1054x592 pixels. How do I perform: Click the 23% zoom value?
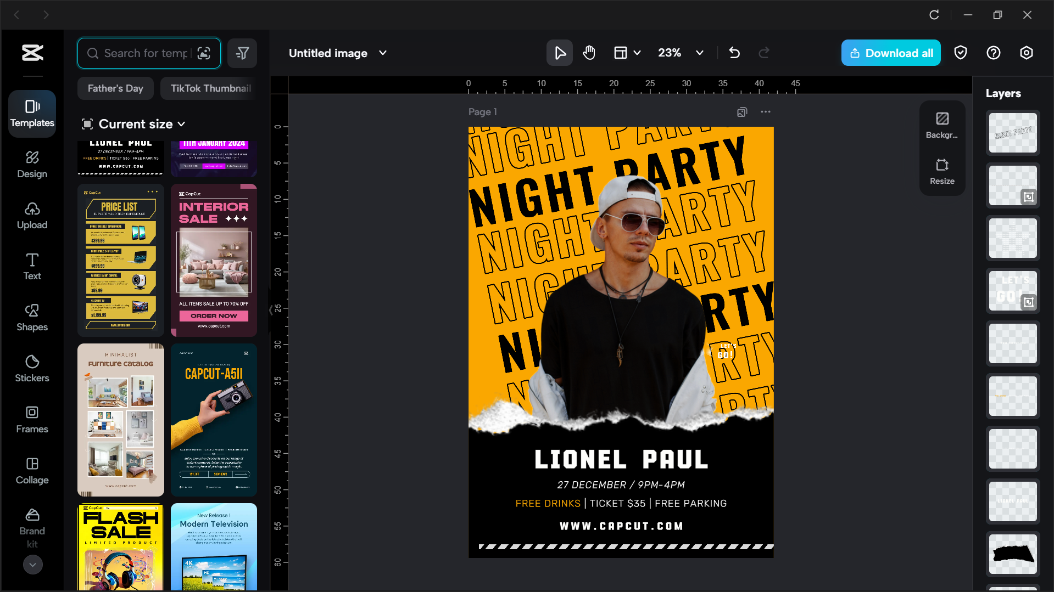(x=670, y=53)
